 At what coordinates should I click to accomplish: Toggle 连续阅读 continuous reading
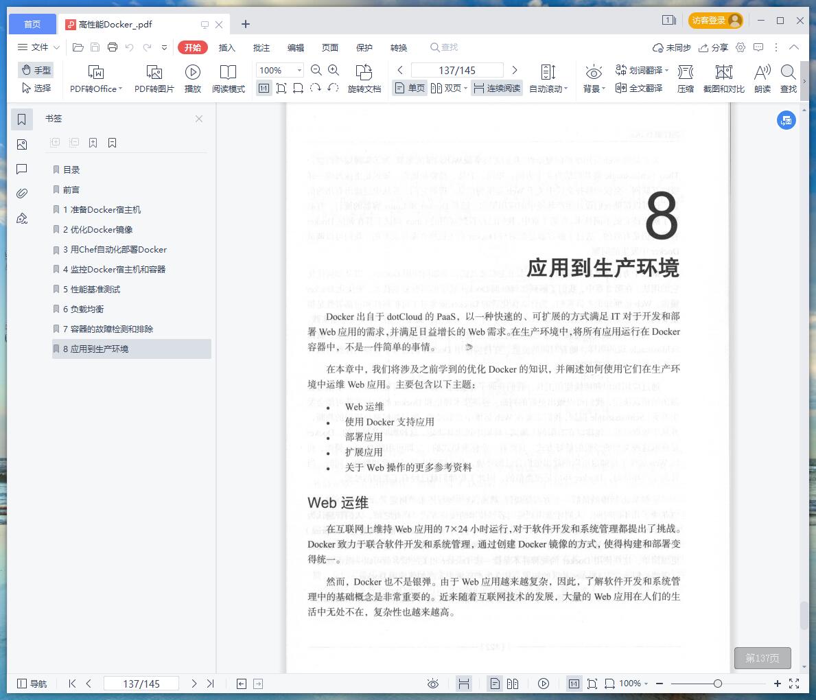[x=497, y=88]
